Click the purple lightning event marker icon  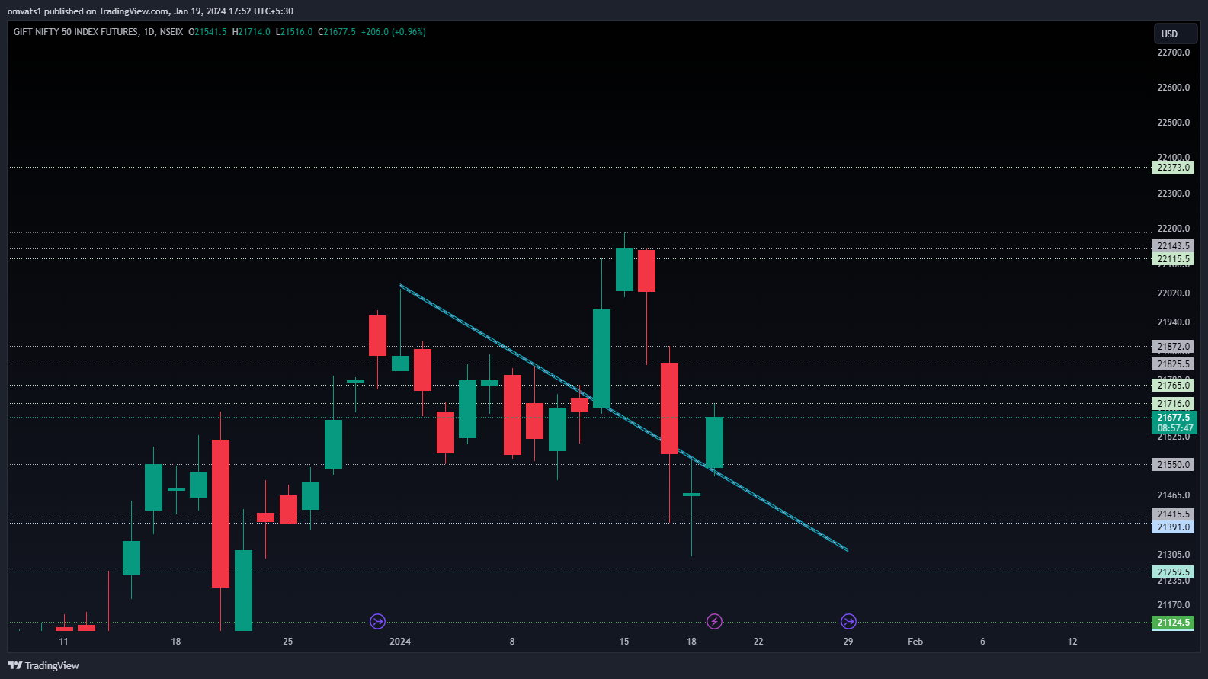(x=714, y=622)
